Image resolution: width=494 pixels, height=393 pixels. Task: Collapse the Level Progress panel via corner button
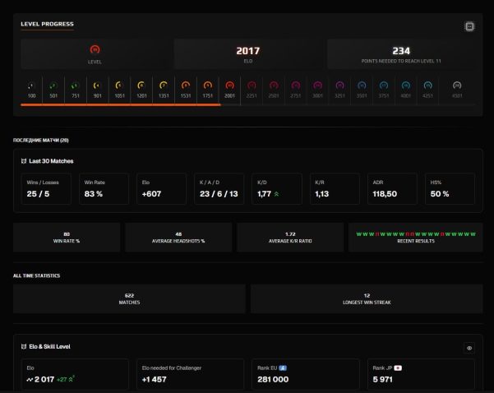tap(469, 26)
